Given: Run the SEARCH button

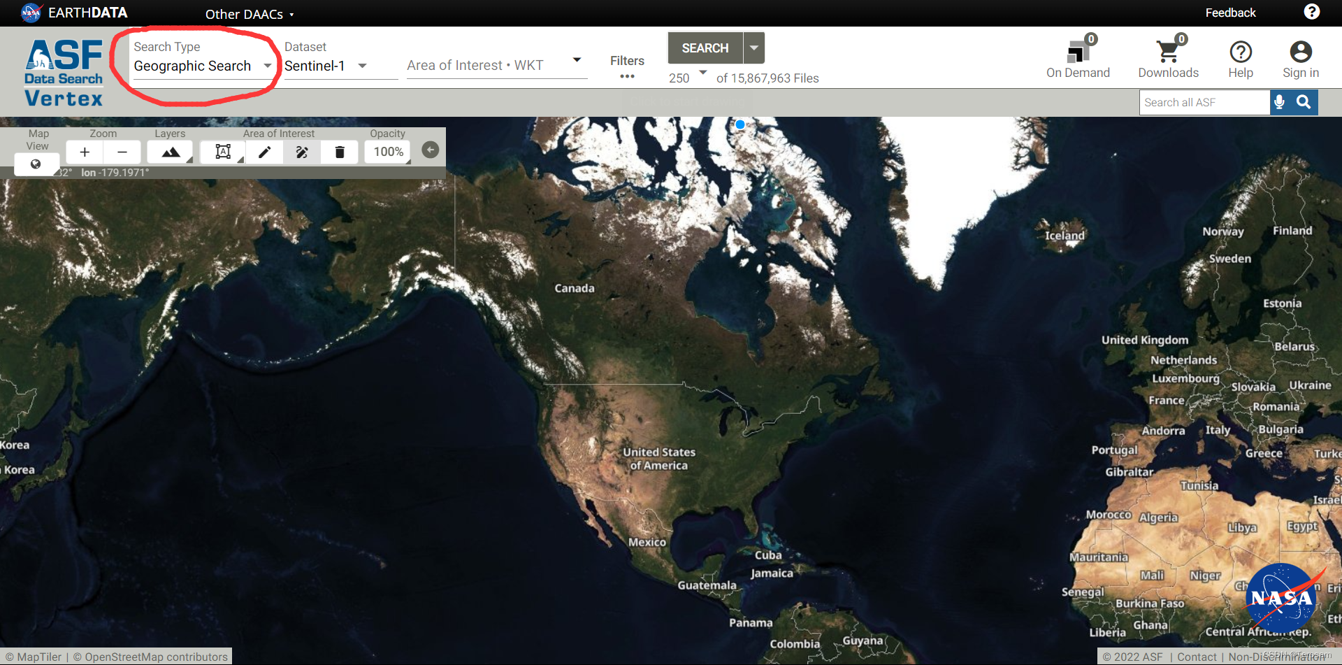Looking at the screenshot, I should [705, 48].
